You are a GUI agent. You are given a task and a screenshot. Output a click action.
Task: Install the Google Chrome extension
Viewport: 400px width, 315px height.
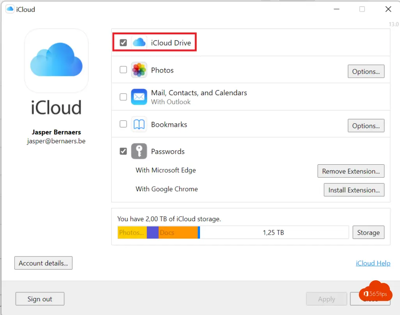[354, 190]
